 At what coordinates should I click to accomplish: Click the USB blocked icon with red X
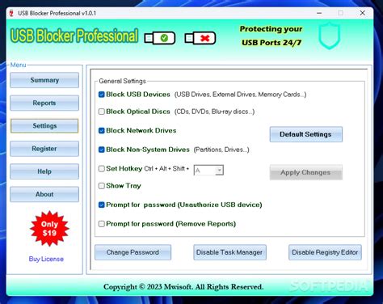click(x=200, y=38)
